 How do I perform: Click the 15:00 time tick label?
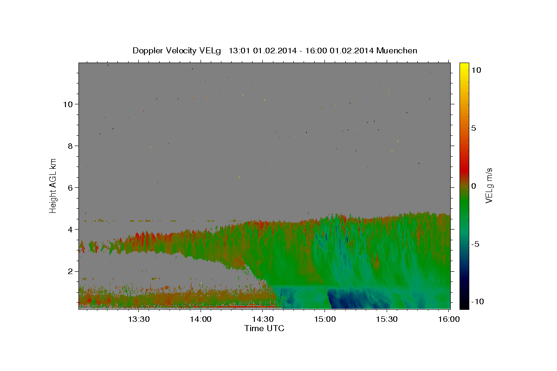(325, 319)
